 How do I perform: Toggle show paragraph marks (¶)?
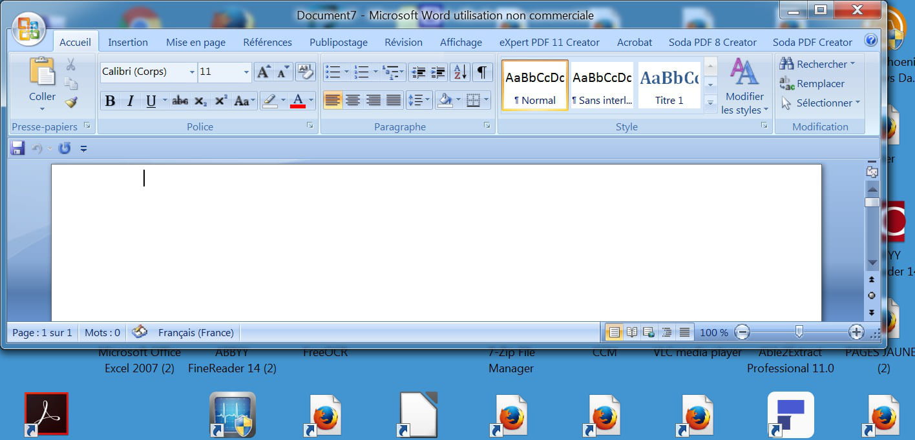click(481, 72)
